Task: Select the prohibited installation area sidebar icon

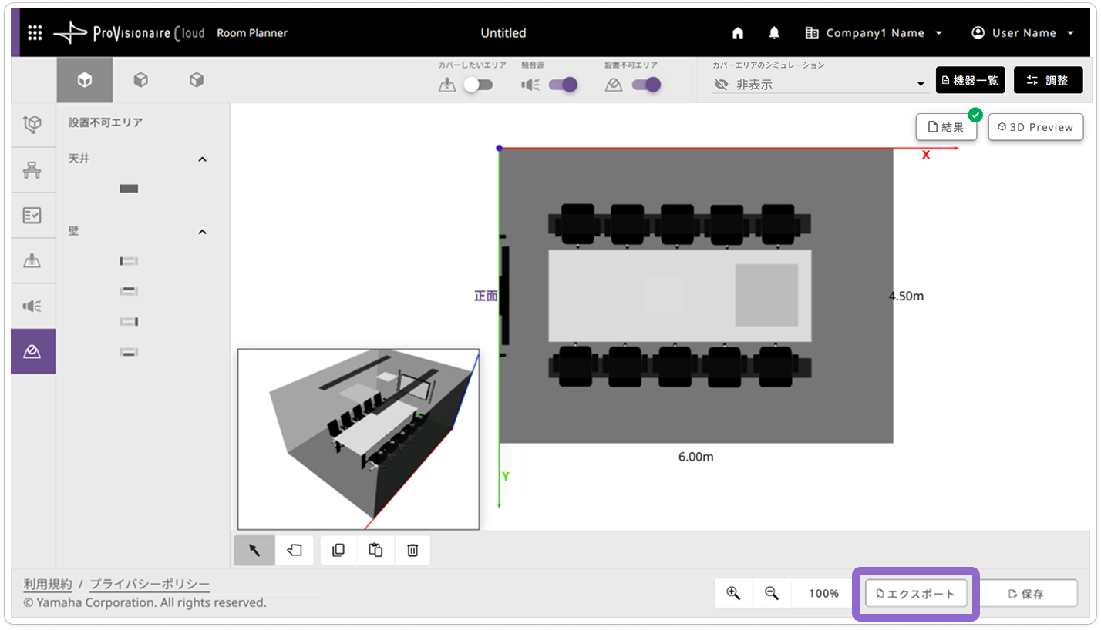Action: (32, 351)
